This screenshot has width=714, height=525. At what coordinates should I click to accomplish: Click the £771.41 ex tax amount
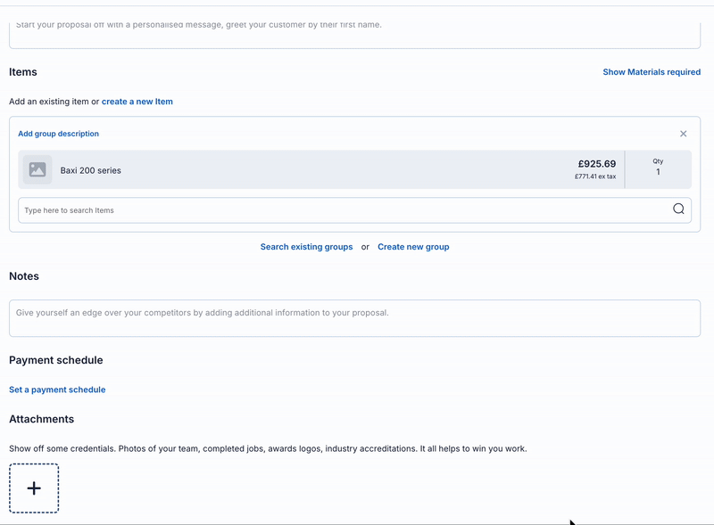pyautogui.click(x=595, y=177)
